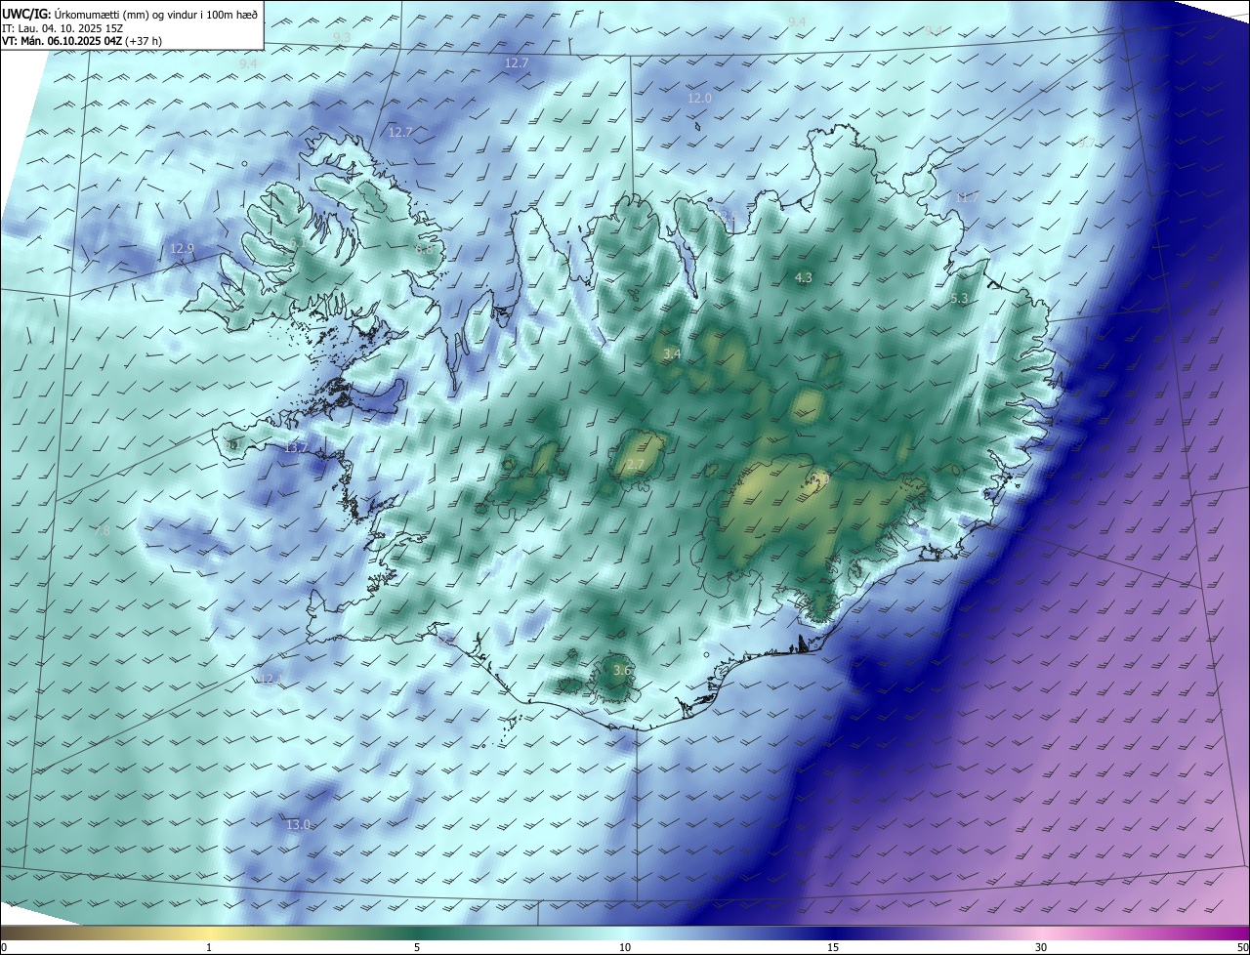Click the 2.7 value label
Viewport: 1250px width, 955px height.
[x=635, y=465]
